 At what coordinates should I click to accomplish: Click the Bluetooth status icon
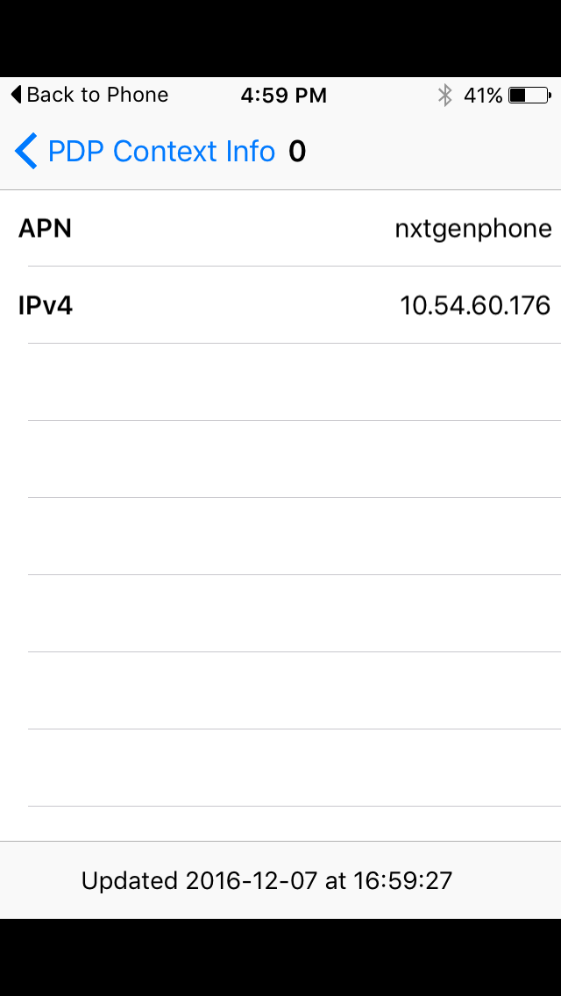click(x=445, y=96)
